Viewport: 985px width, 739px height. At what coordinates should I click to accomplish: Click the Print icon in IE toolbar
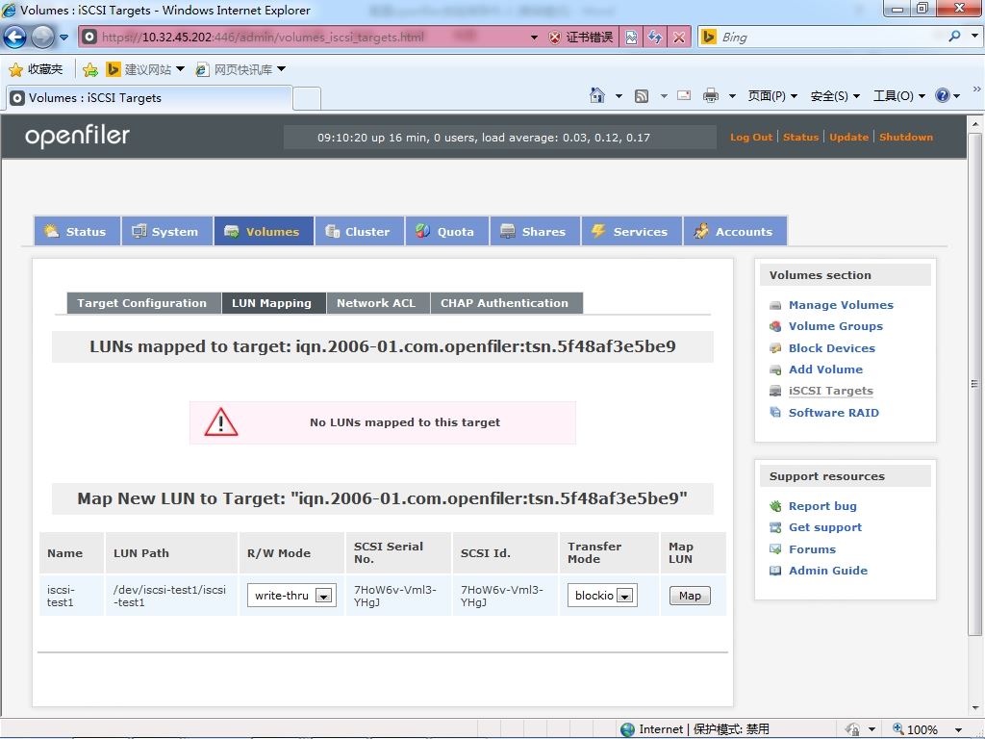(711, 95)
